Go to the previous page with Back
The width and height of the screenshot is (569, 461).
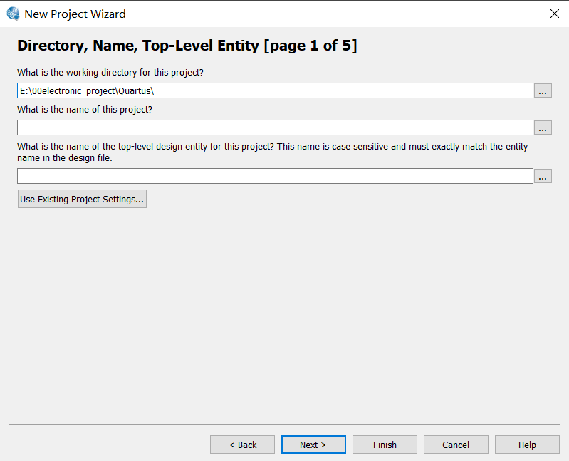coord(242,445)
